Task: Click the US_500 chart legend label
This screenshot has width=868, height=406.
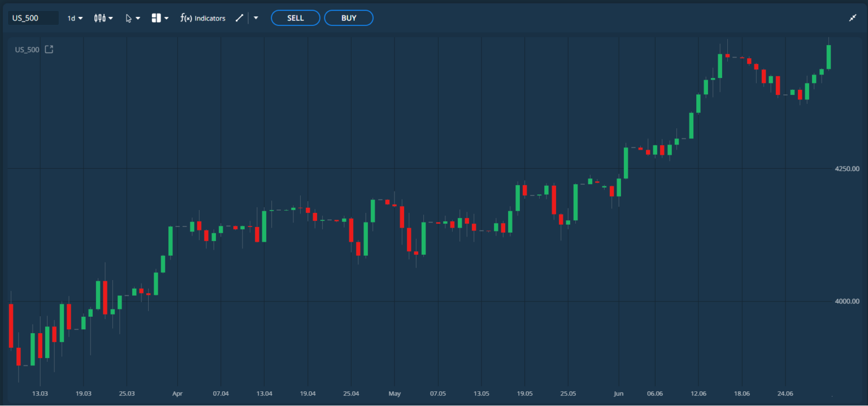Action: click(27, 50)
